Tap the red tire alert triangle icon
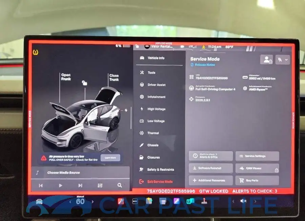 coord(44,158)
